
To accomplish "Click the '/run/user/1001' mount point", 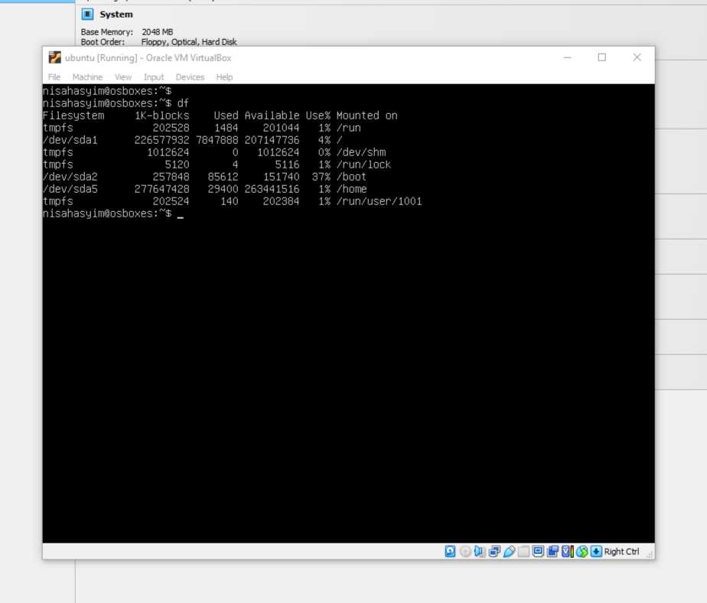I will (380, 201).
